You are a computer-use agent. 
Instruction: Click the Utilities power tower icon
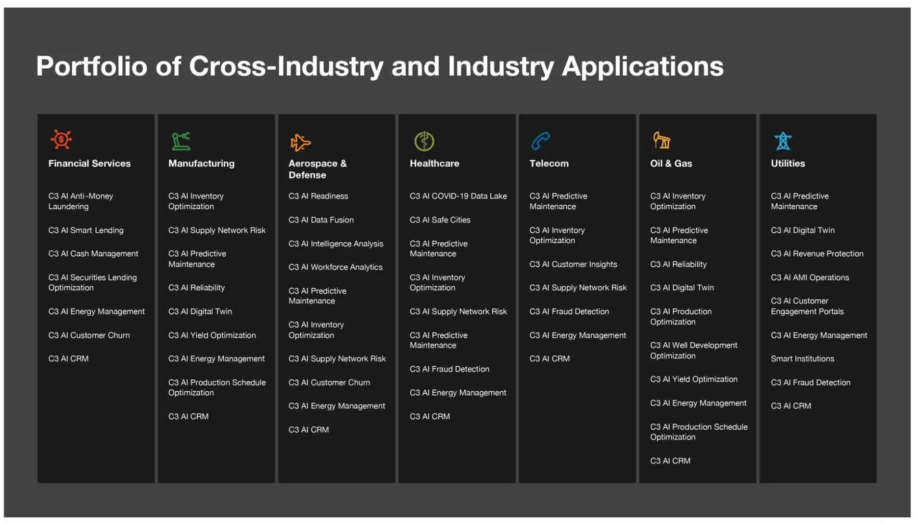tap(783, 141)
